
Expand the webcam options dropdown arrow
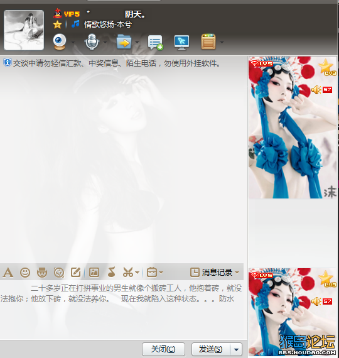coord(73,42)
